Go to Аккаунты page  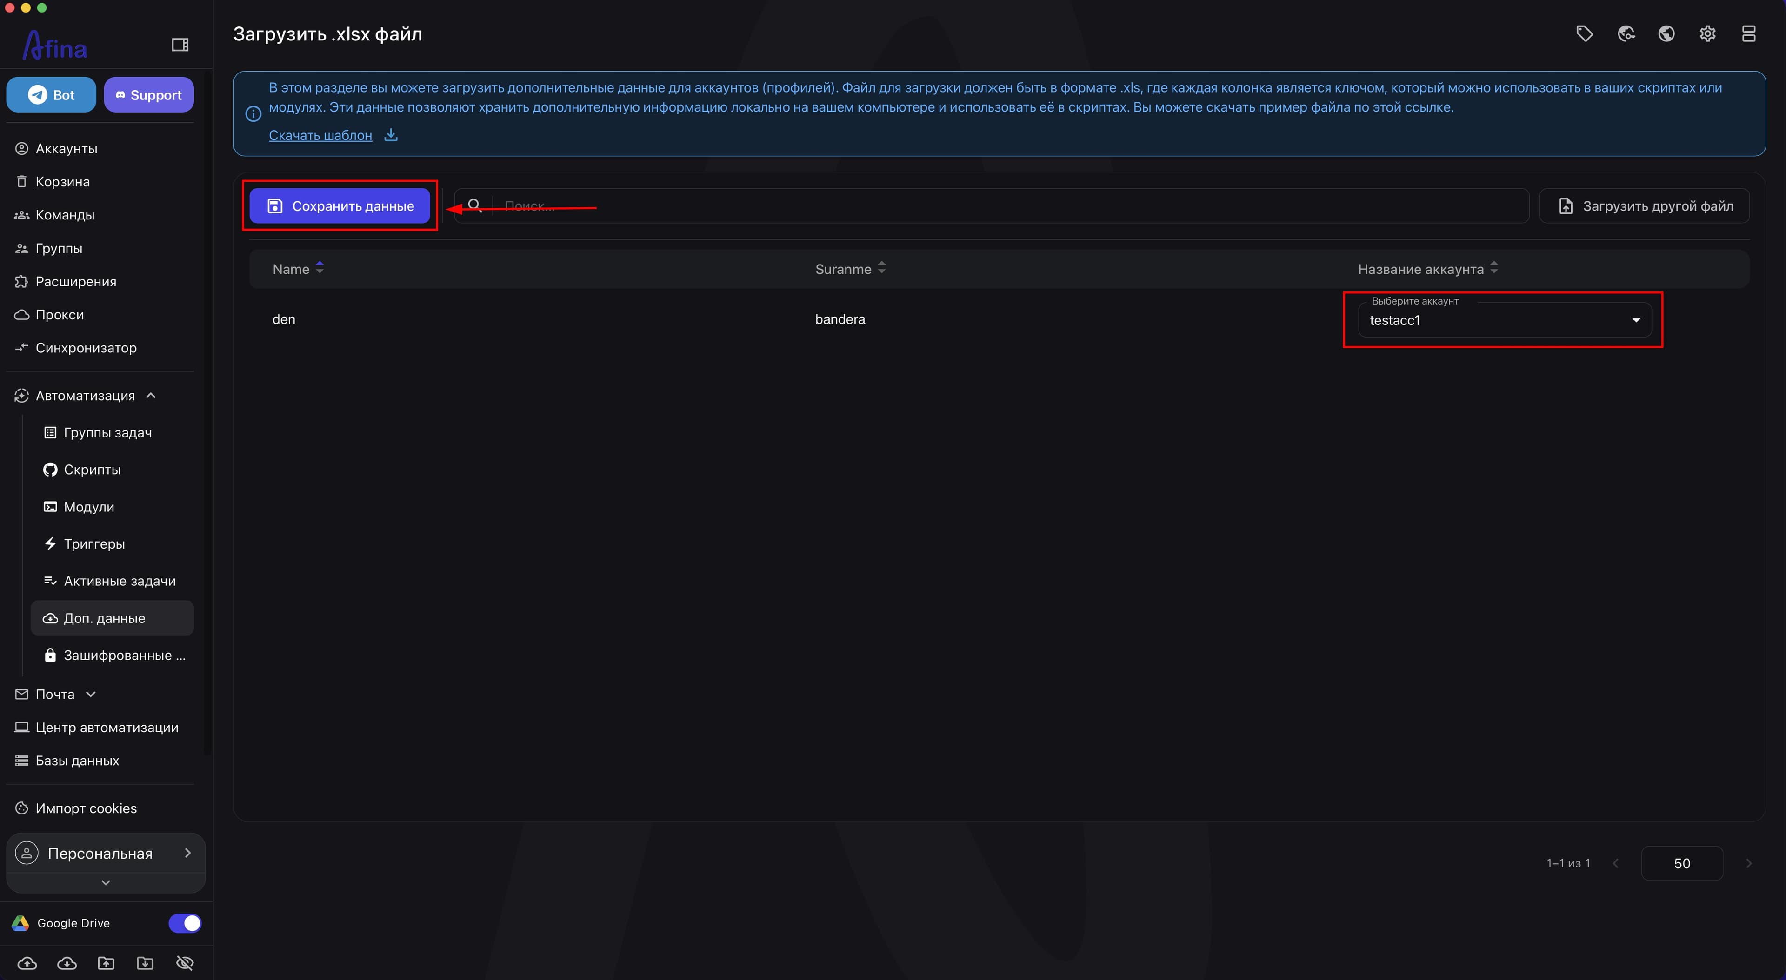point(67,149)
